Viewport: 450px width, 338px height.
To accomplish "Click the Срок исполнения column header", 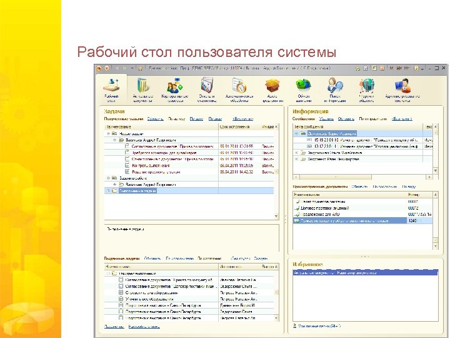I will [x=239, y=126].
